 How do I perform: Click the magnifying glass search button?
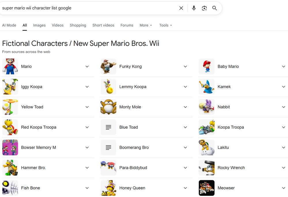point(215,8)
